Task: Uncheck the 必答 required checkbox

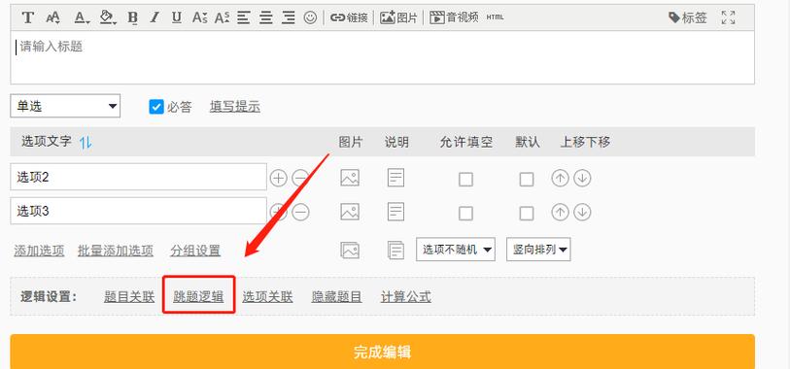Action: [x=156, y=107]
